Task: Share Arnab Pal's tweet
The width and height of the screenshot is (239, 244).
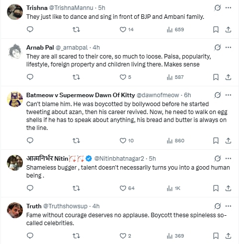Action: click(x=228, y=77)
